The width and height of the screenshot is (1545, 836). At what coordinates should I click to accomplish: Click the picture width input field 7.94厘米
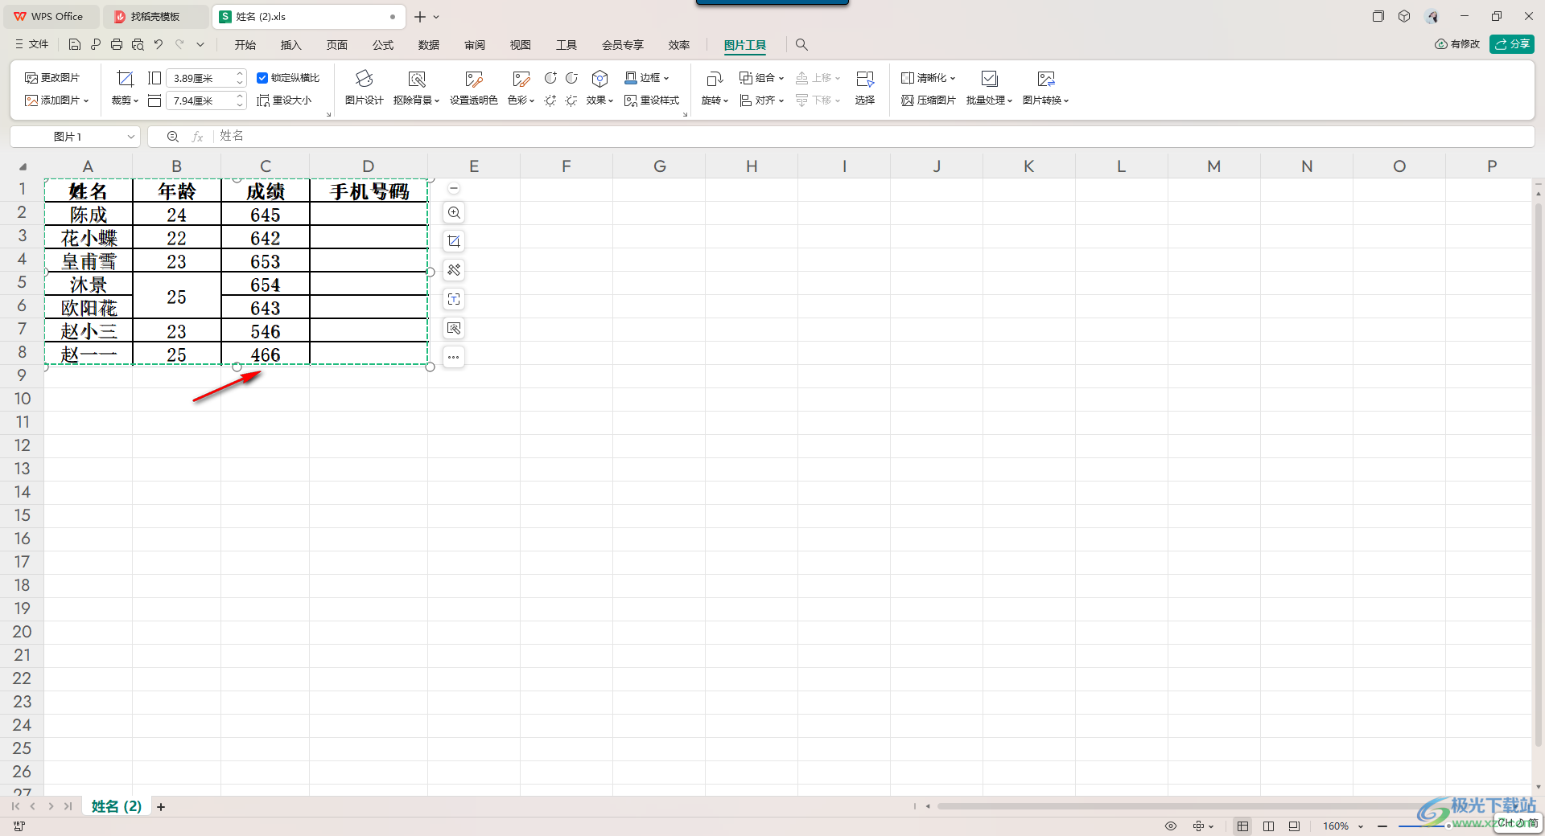200,100
